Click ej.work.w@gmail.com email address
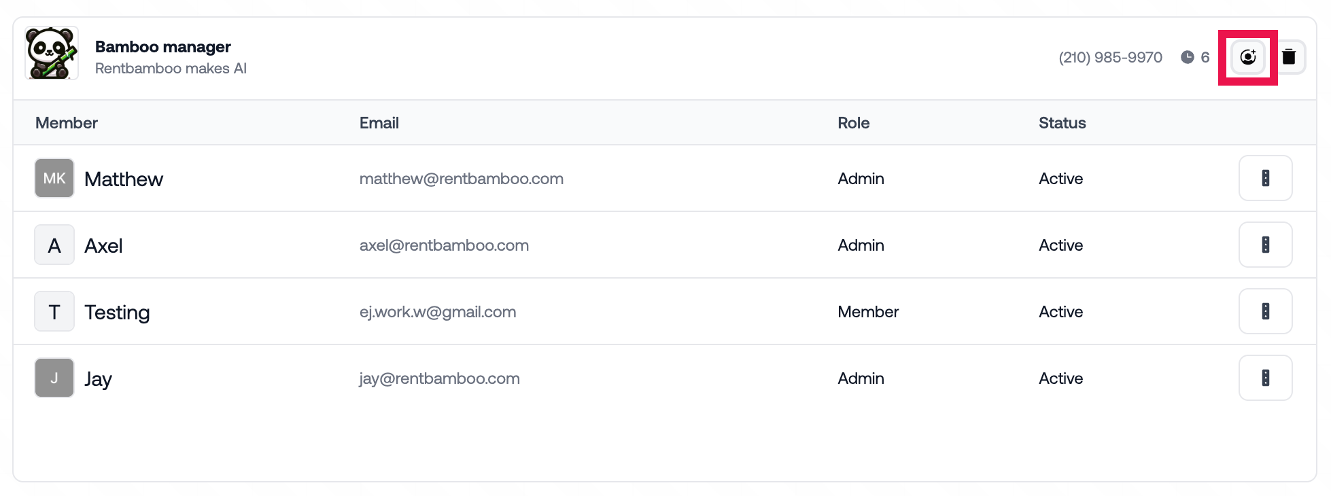Viewport: 1331px width, 496px height. pyautogui.click(x=438, y=312)
